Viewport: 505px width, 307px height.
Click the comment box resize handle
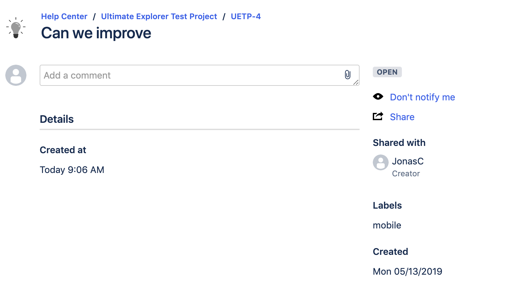point(356,83)
